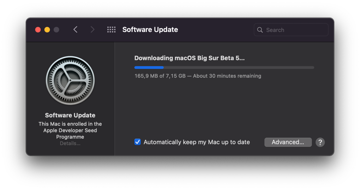Click the "Software Update" window title

point(150,30)
